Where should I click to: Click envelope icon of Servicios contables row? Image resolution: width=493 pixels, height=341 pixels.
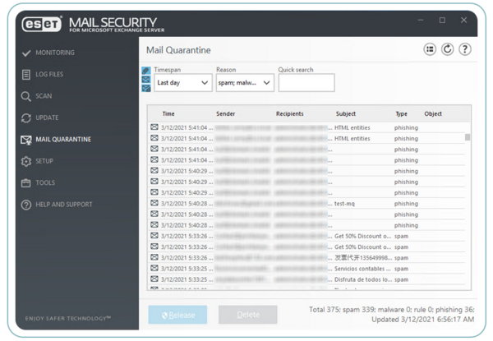[154, 268]
